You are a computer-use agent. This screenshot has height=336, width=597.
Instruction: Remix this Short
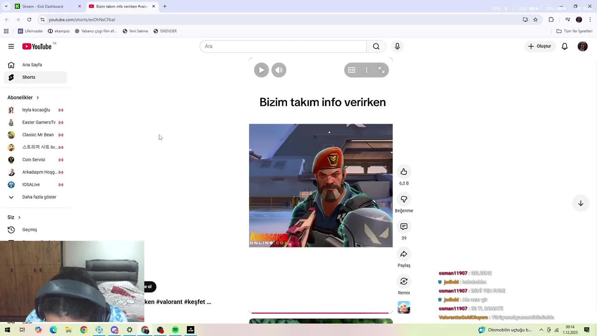[404, 281]
